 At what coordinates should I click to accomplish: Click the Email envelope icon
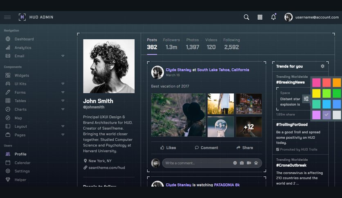coord(8,56)
